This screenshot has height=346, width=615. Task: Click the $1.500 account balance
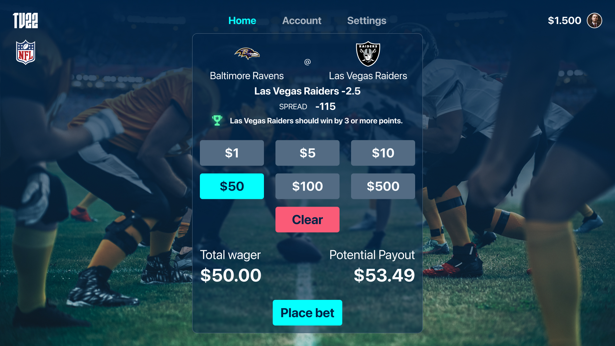[x=564, y=21]
